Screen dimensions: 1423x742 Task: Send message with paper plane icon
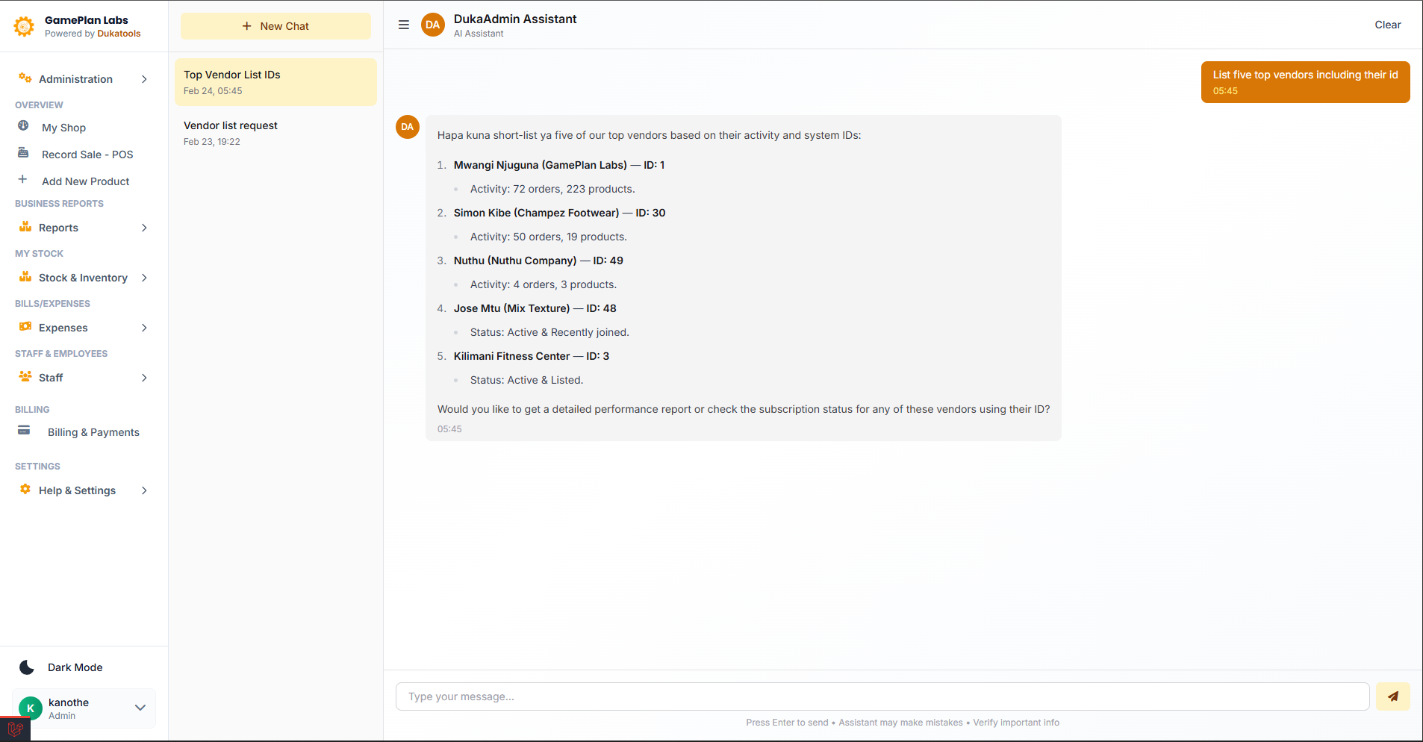click(x=1392, y=696)
